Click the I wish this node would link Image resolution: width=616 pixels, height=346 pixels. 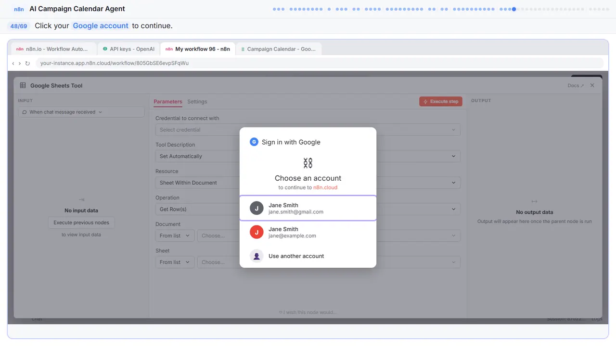pos(308,312)
